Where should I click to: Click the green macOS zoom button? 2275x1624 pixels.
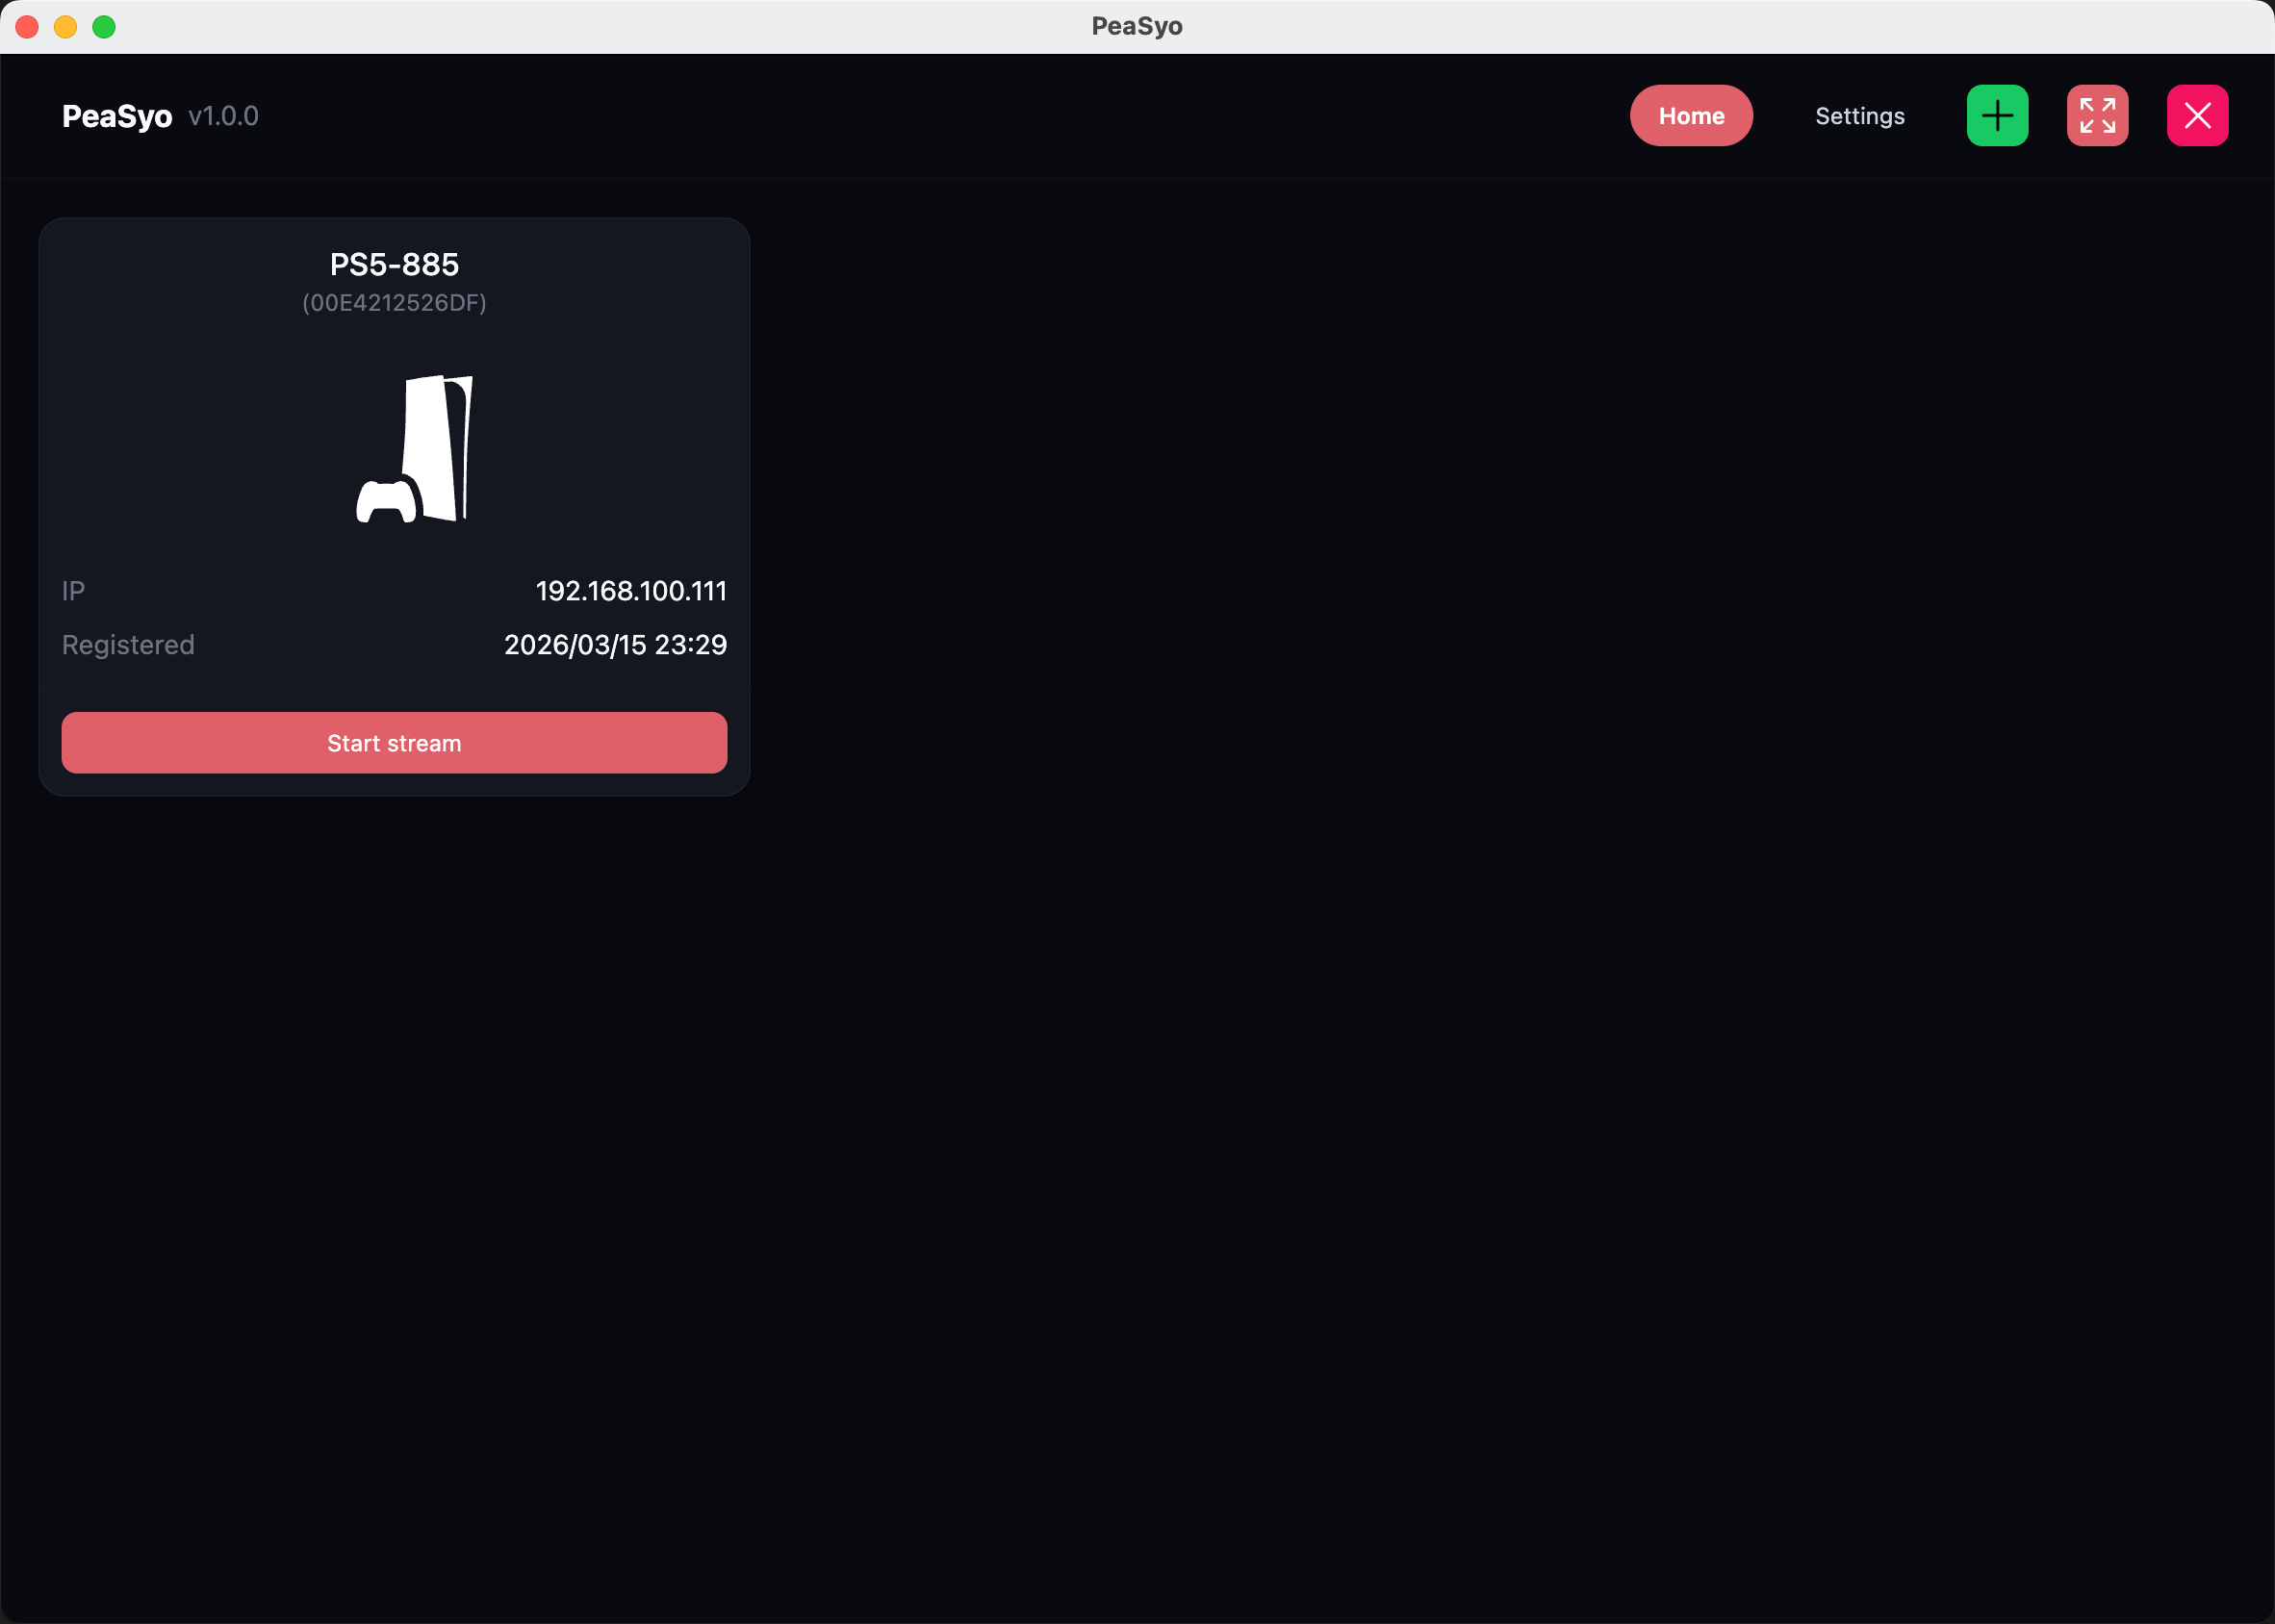[104, 27]
